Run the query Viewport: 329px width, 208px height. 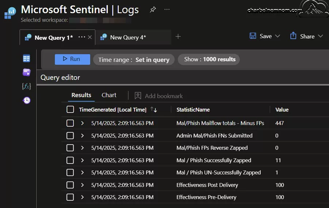click(x=72, y=59)
